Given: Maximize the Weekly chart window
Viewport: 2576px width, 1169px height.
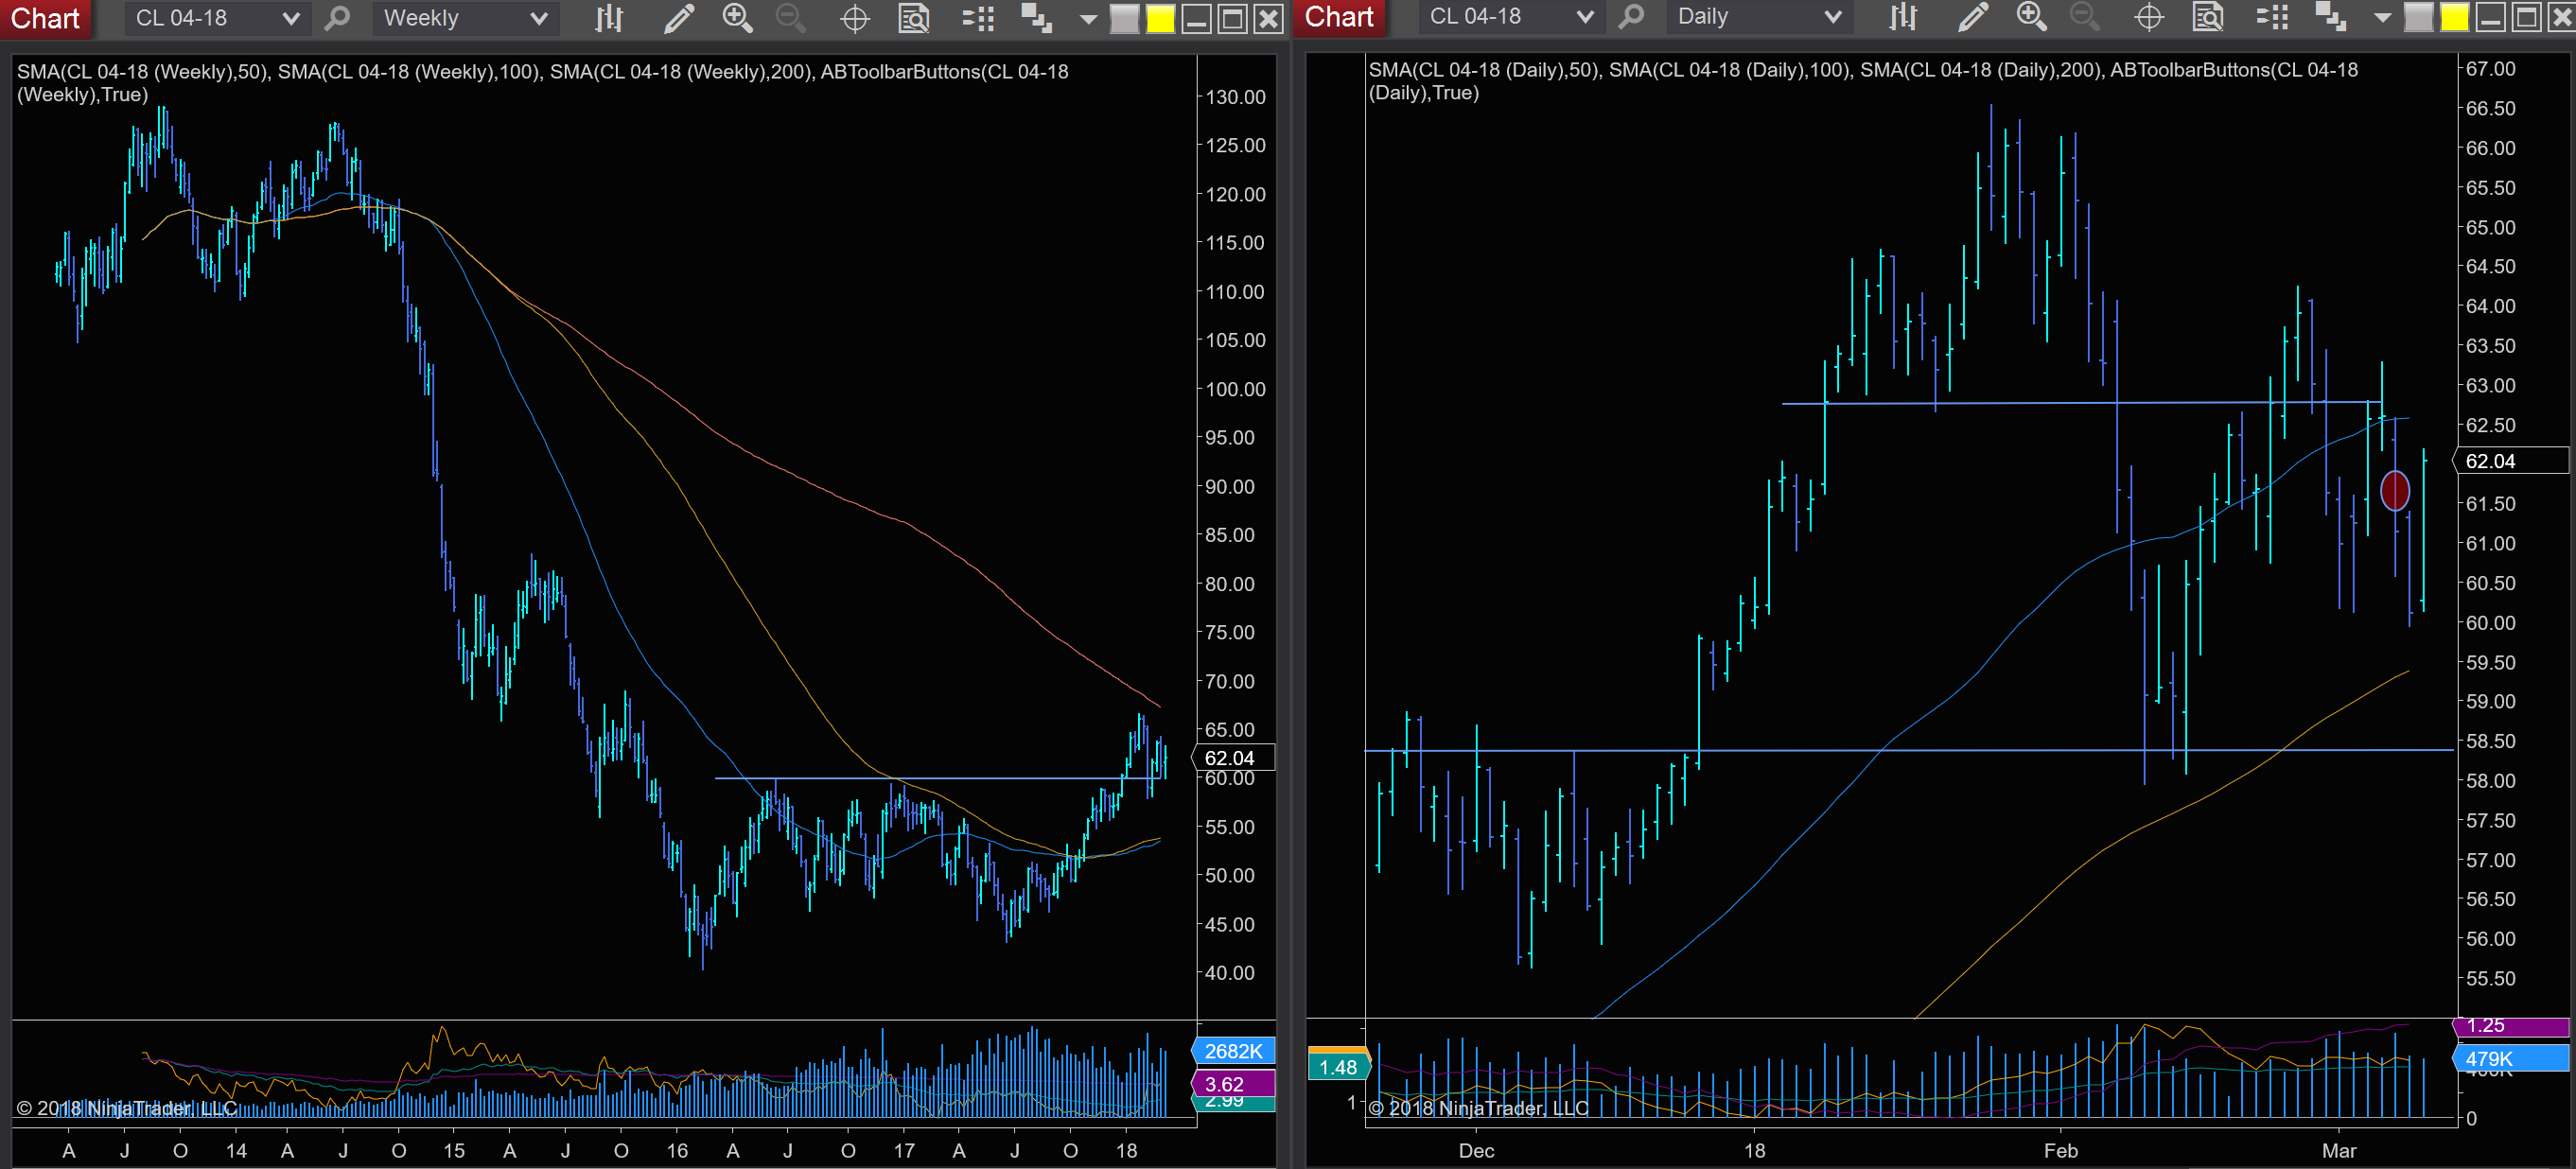Looking at the screenshot, I should point(1232,18).
